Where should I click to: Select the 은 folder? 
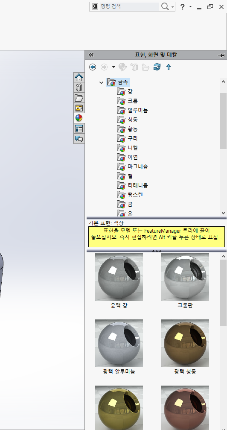coord(125,213)
